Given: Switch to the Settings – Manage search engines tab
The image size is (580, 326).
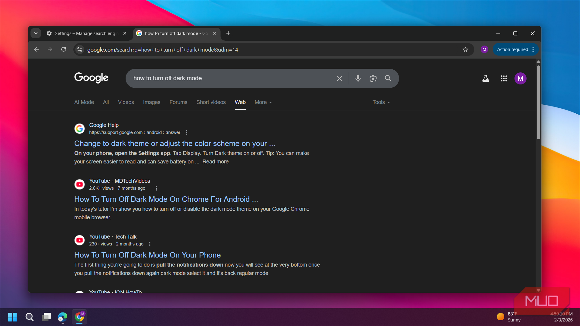Looking at the screenshot, I should (x=87, y=33).
